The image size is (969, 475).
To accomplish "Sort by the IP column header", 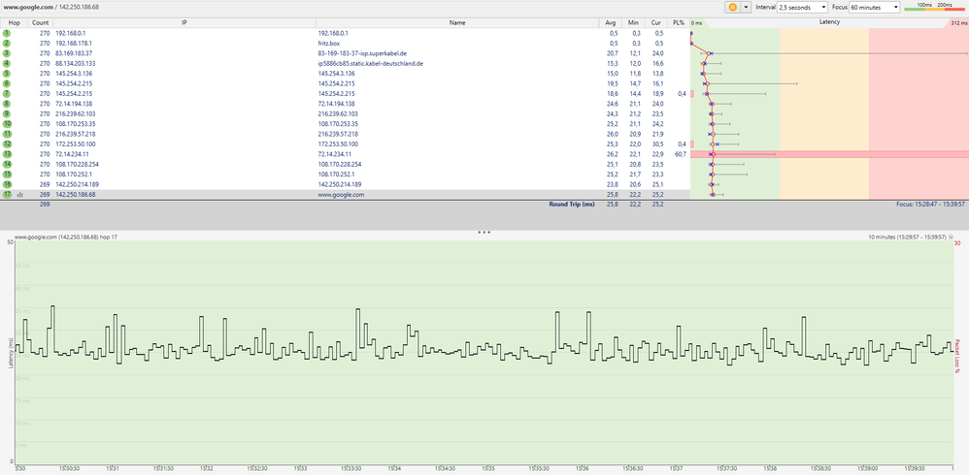I will [184, 23].
